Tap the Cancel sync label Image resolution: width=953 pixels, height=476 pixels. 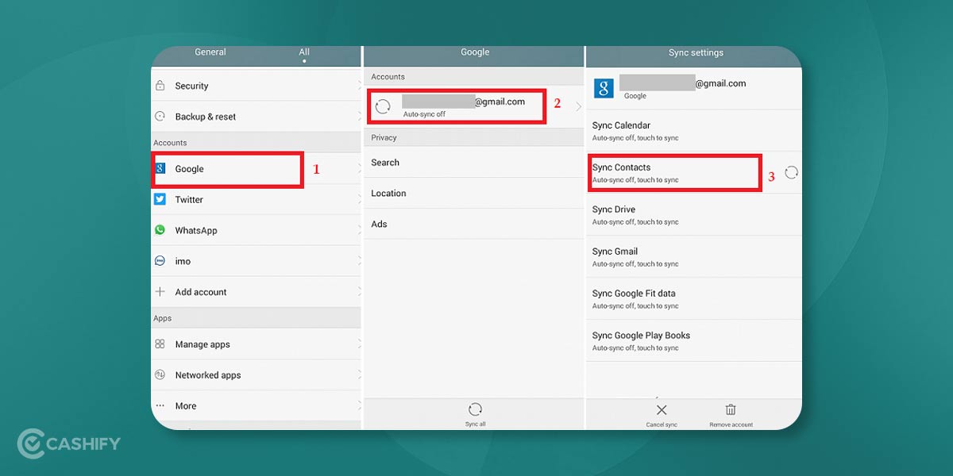pos(662,425)
